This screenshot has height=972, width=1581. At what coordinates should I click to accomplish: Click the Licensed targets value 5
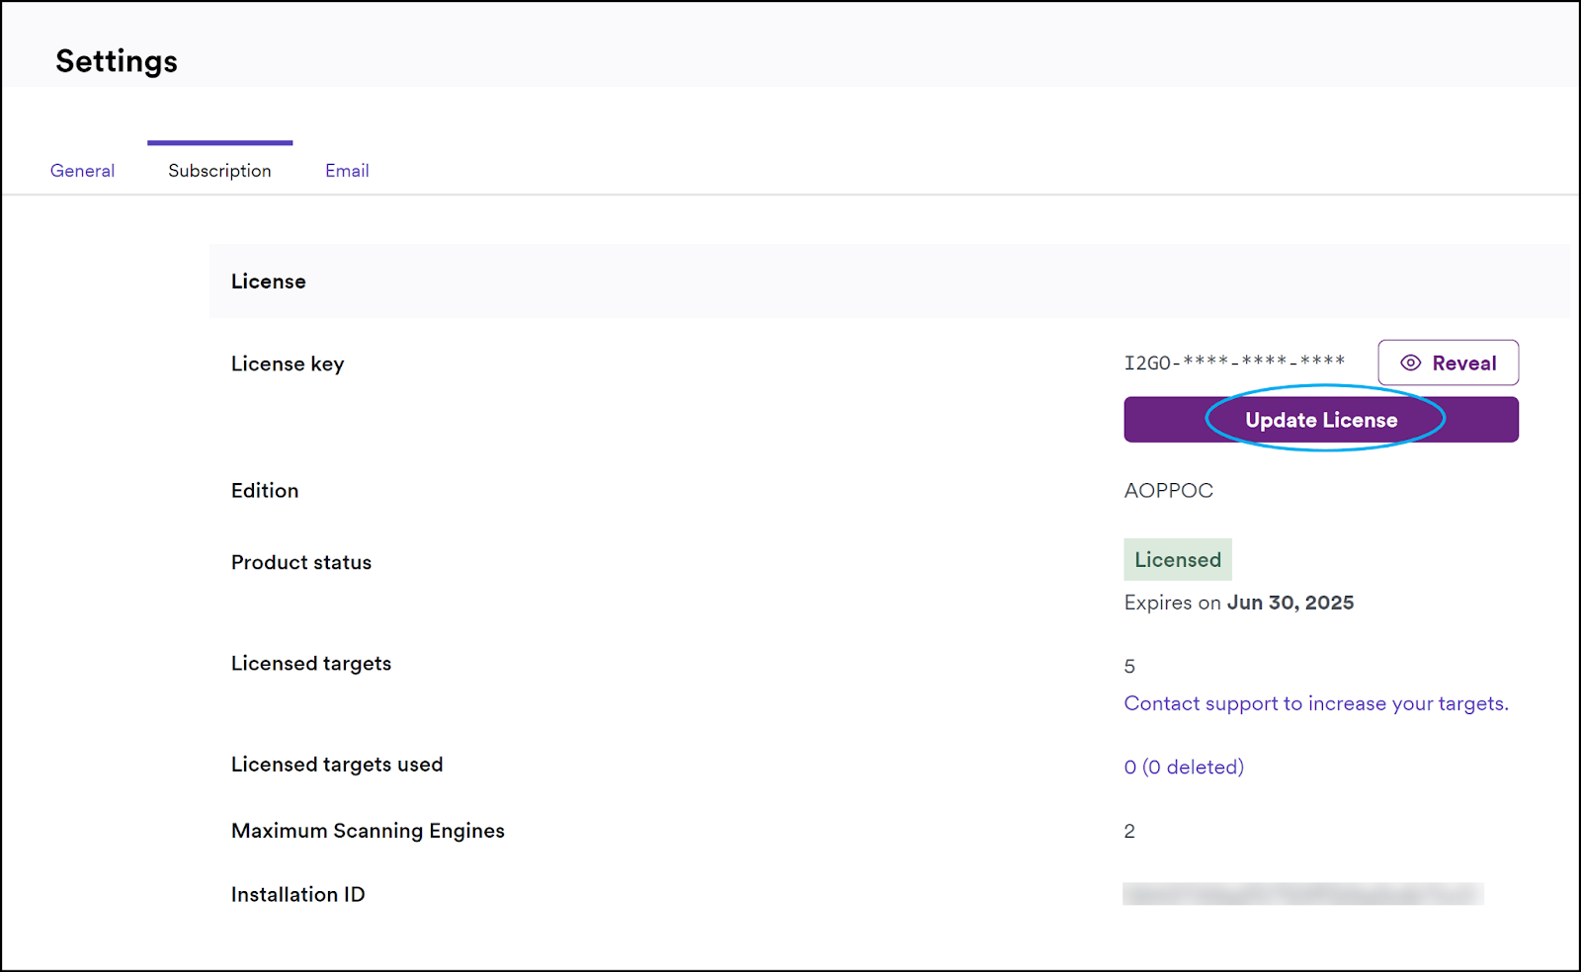tap(1129, 667)
